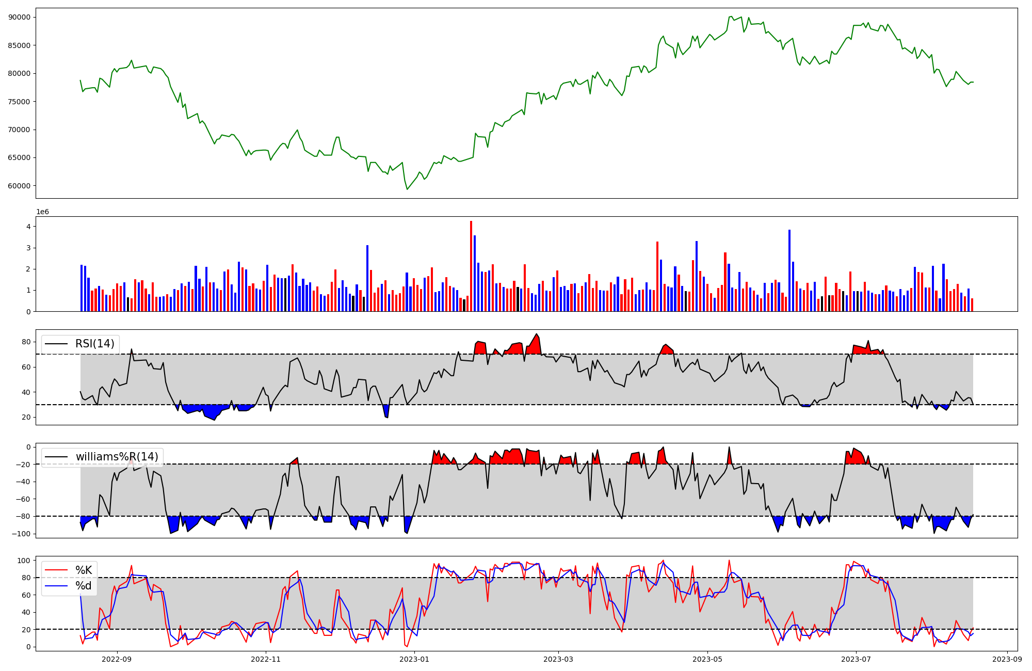Click the 2022-09 date tick label
The image size is (1032, 671).
(x=117, y=659)
